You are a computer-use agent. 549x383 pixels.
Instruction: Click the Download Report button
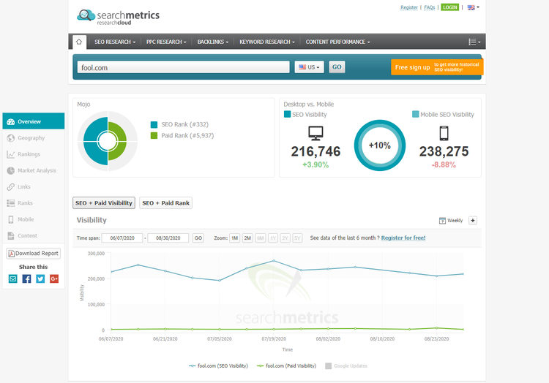(x=33, y=254)
